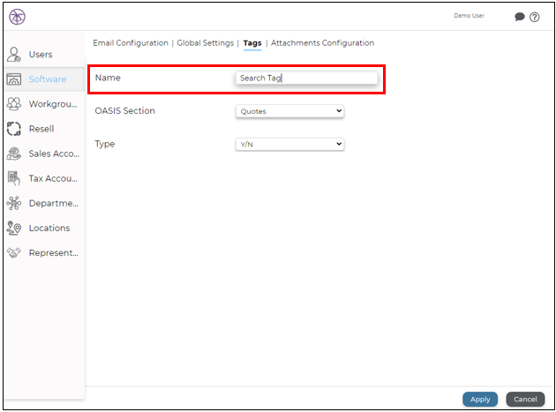Screen dimensions: 556x412
Task: Open Represent... section label
Action: pos(54,253)
